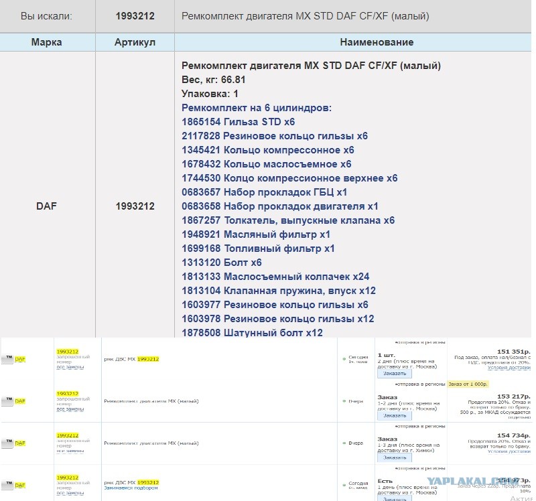
Task: Click the 'Занимаемся подбором' text
Action: click(x=131, y=488)
